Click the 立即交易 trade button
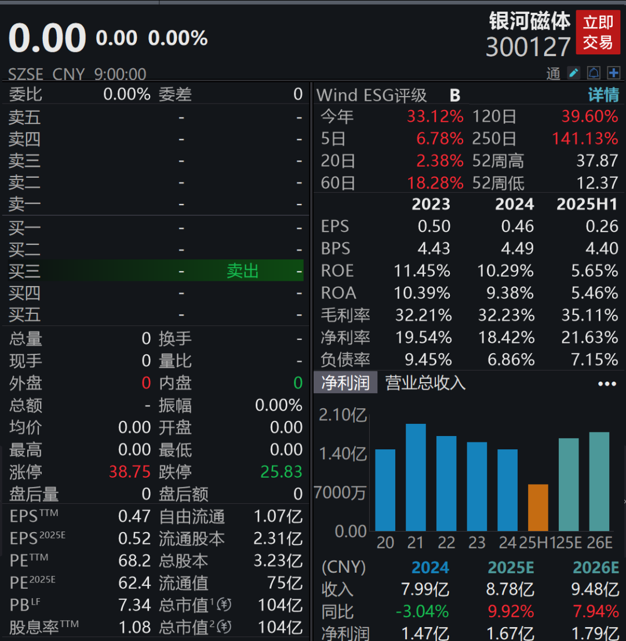The image size is (626, 641). 598,32
